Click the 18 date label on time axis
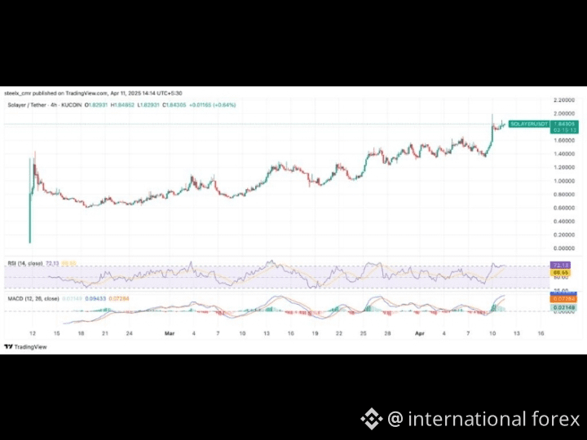Screen dimensions: 587x440 click(x=81, y=333)
